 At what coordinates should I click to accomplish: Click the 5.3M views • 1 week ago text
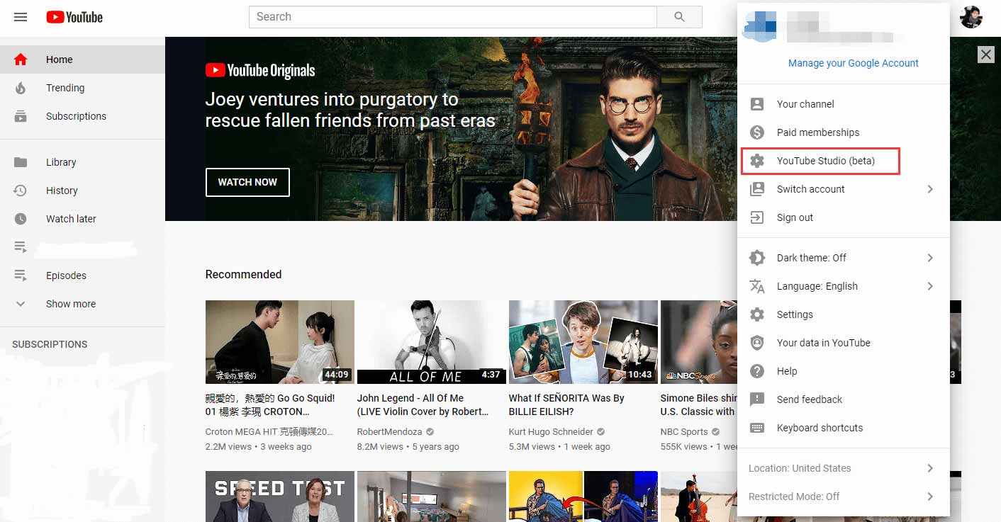(x=559, y=447)
